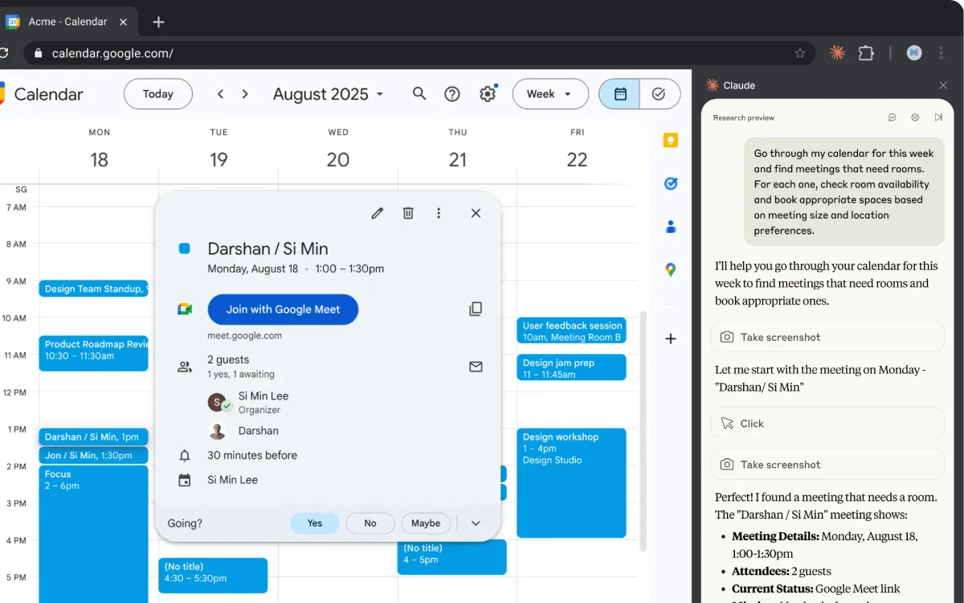964x603 pixels.
Task: Expand the August 2025 month picker
Action: [328, 94]
